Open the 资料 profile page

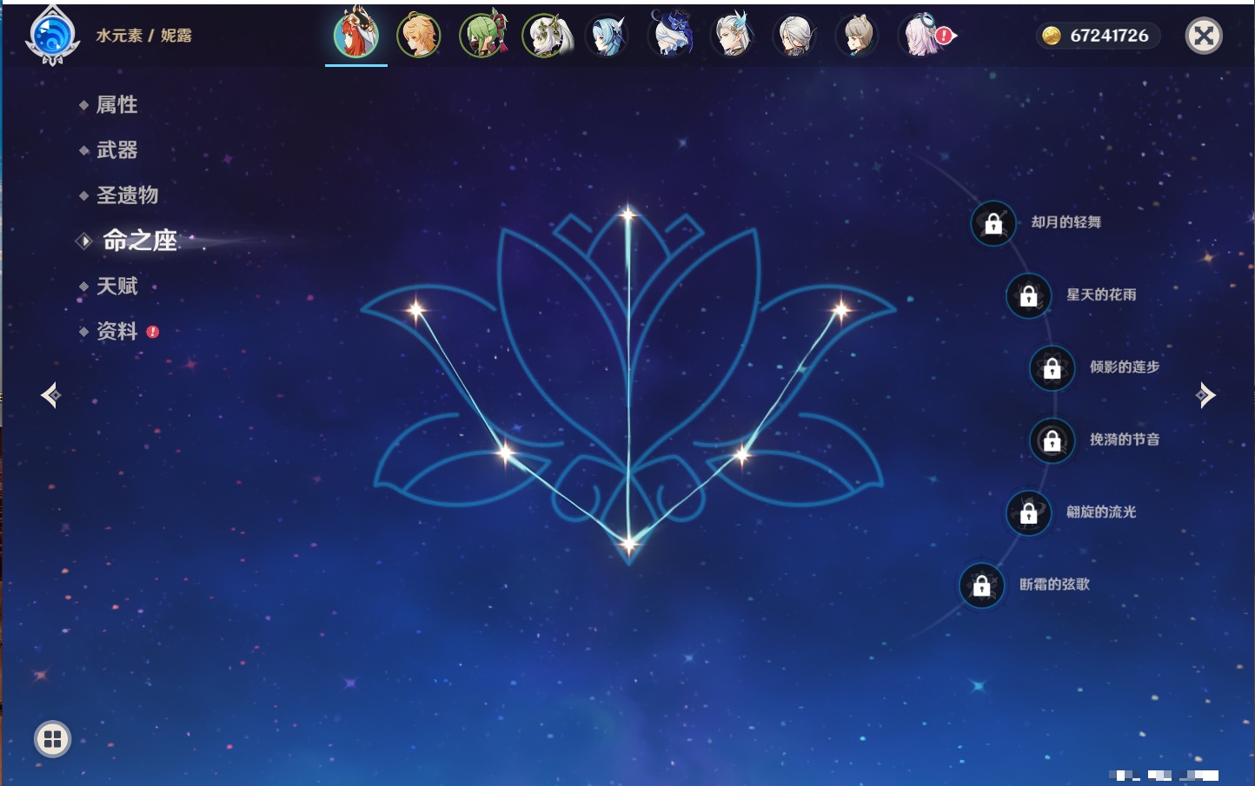(x=118, y=331)
